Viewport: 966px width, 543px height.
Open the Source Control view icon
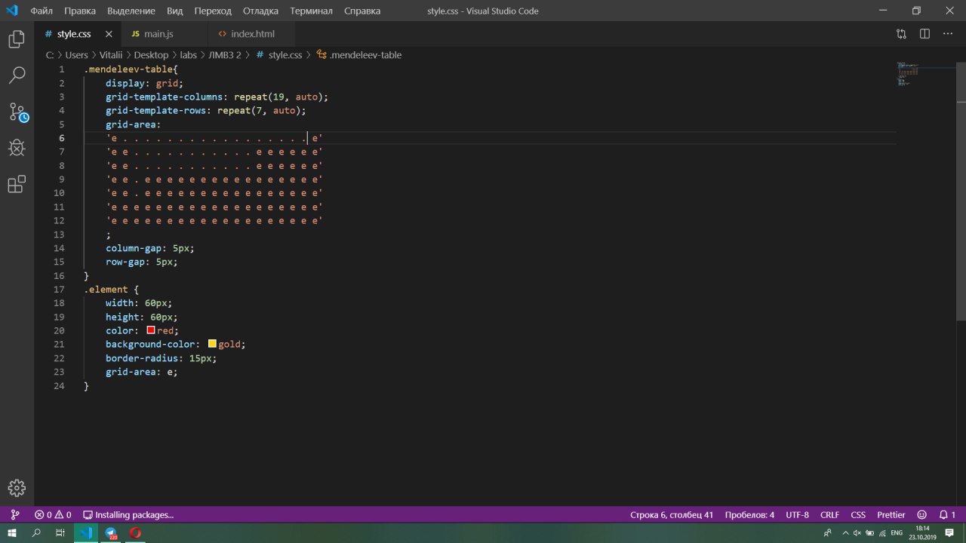tap(17, 112)
